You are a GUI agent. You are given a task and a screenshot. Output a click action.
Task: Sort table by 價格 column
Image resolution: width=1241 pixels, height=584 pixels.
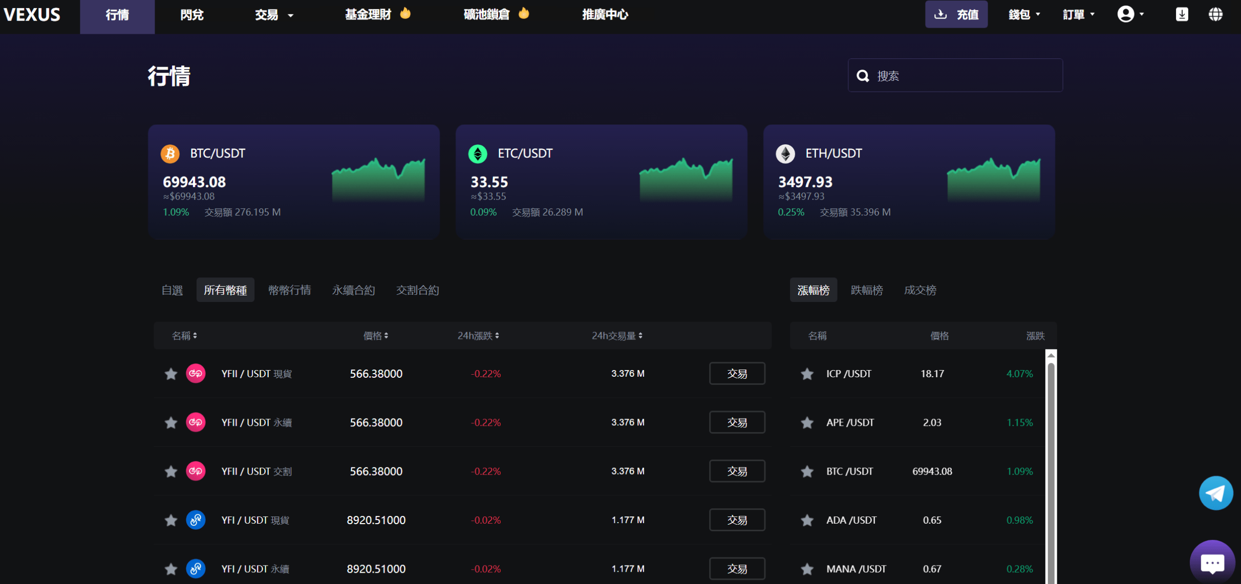point(376,336)
